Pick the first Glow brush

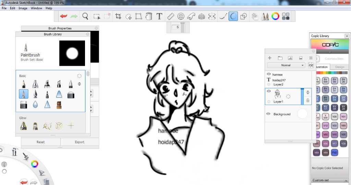(24, 126)
